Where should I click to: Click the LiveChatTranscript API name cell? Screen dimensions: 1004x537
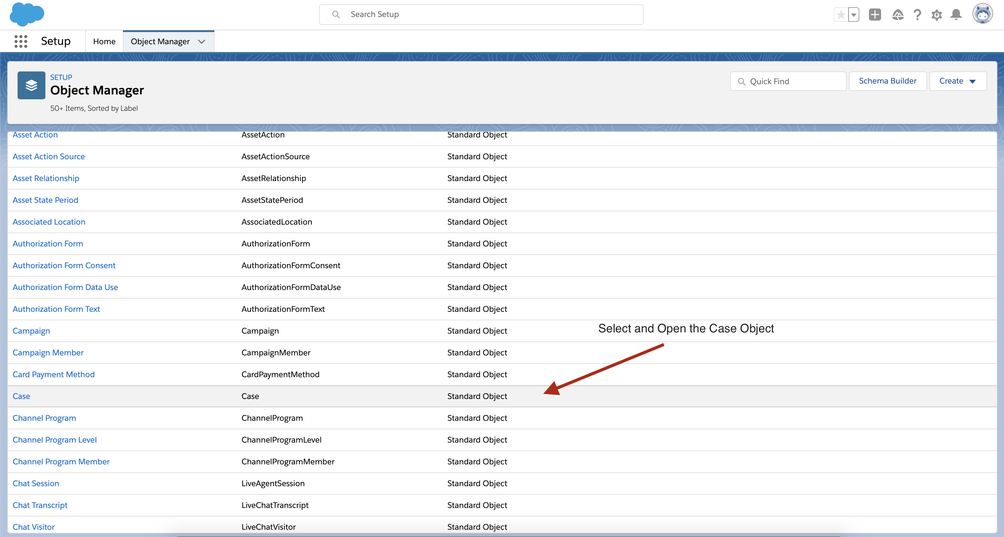[x=275, y=506]
